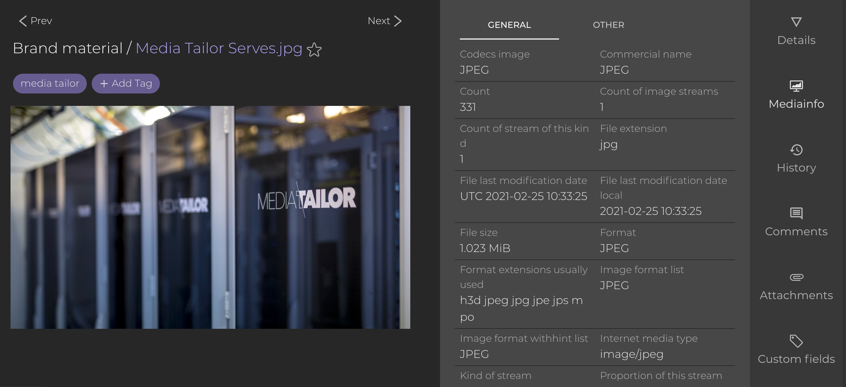The height and width of the screenshot is (387, 846).
Task: Switch to the GENERAL tab
Action: click(509, 25)
